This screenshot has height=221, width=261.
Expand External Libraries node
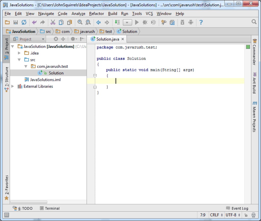click(13, 86)
